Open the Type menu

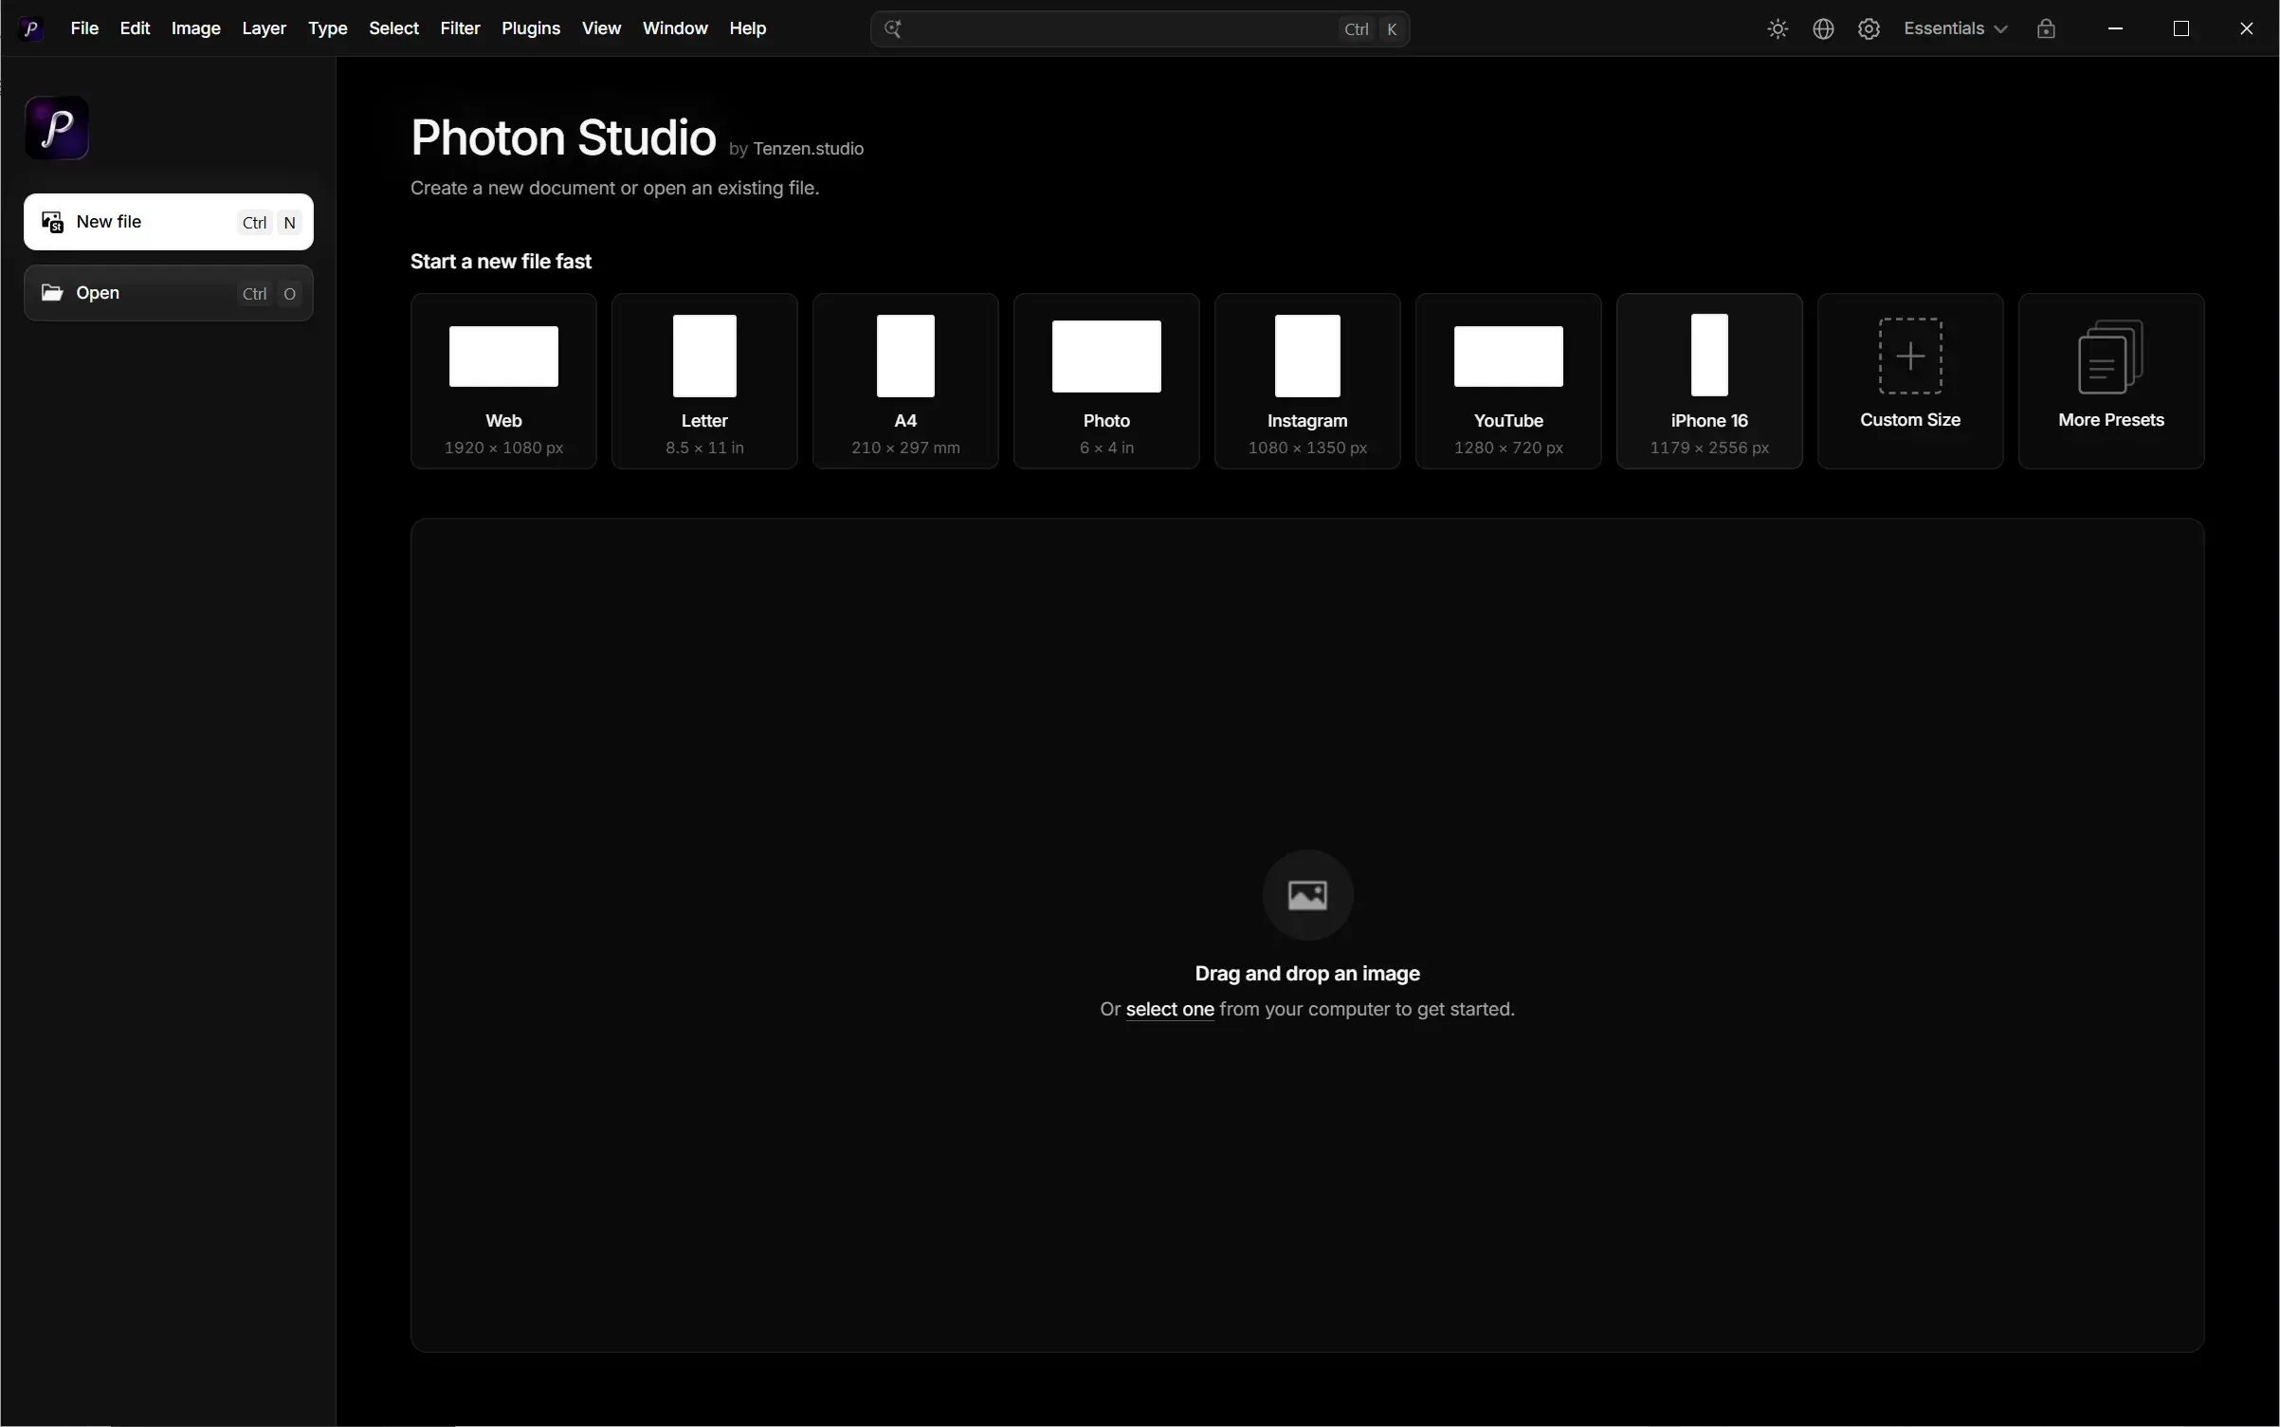click(x=327, y=28)
